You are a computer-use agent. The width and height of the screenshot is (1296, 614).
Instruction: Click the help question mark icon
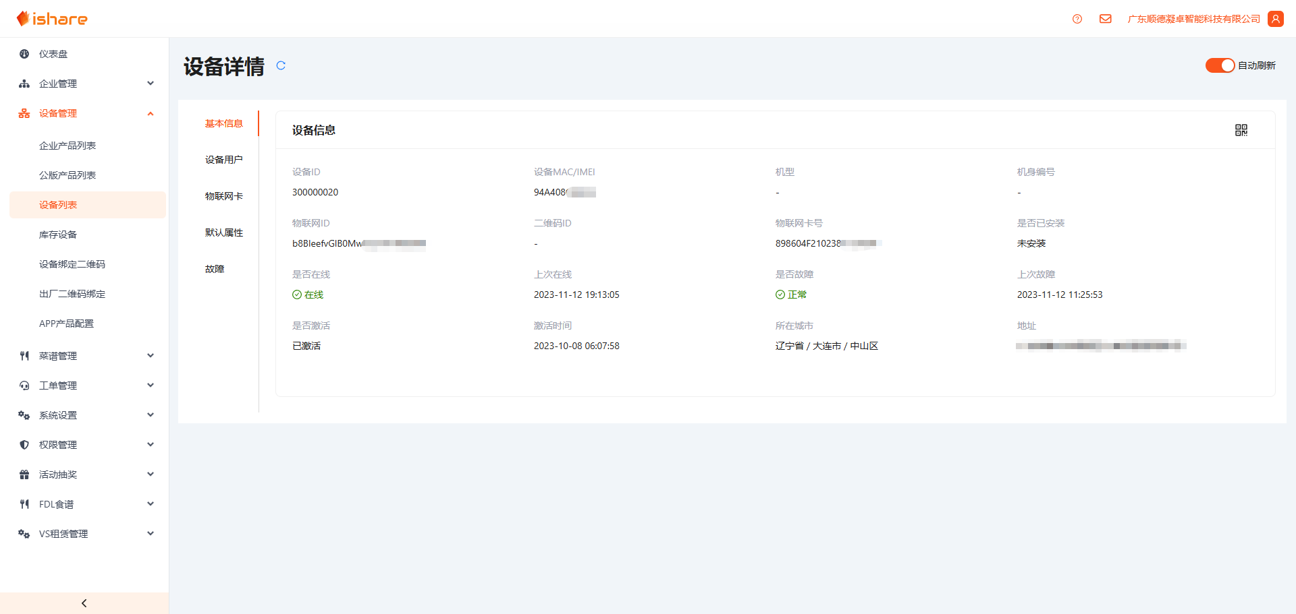tap(1077, 19)
